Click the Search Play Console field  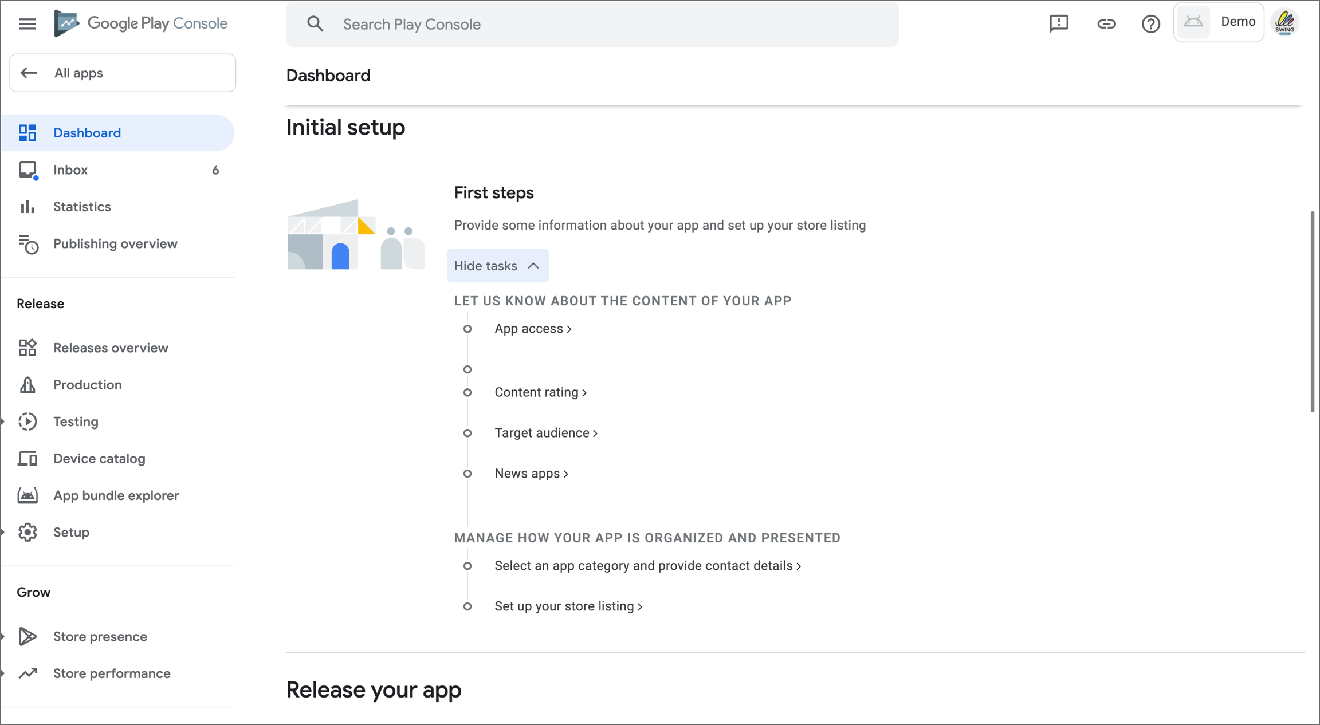click(x=592, y=24)
